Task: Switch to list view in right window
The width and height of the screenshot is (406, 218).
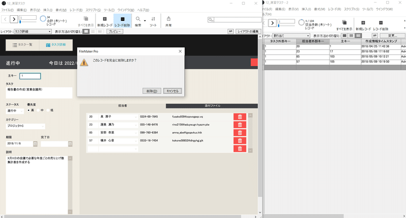Action: [x=351, y=36]
